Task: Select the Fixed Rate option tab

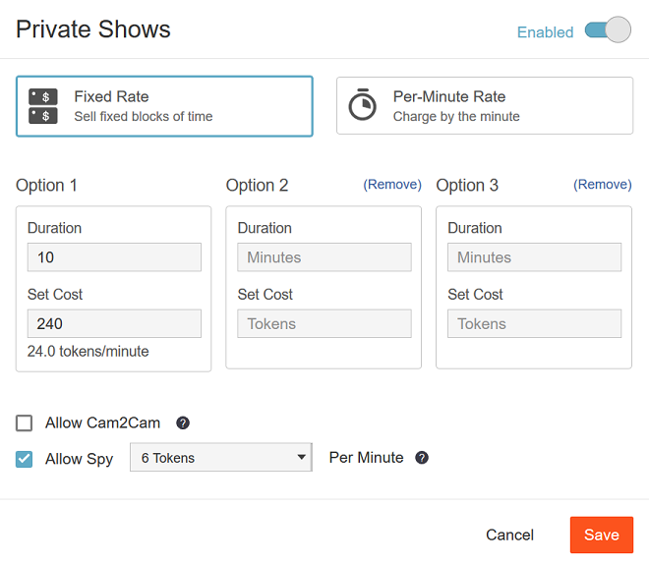Action: click(x=164, y=106)
